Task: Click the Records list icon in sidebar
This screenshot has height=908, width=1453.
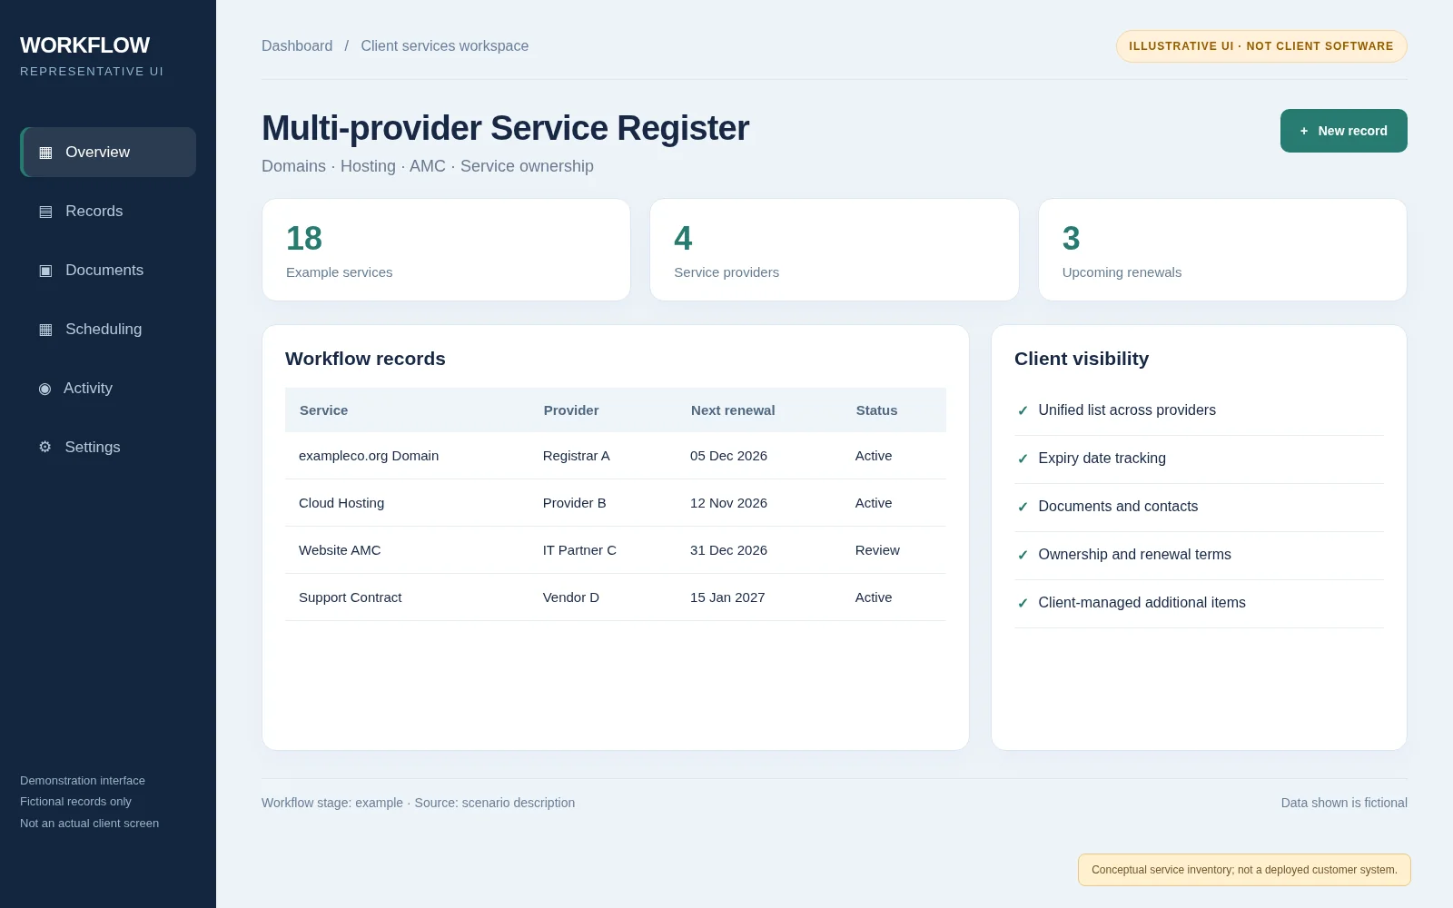Action: (x=45, y=212)
